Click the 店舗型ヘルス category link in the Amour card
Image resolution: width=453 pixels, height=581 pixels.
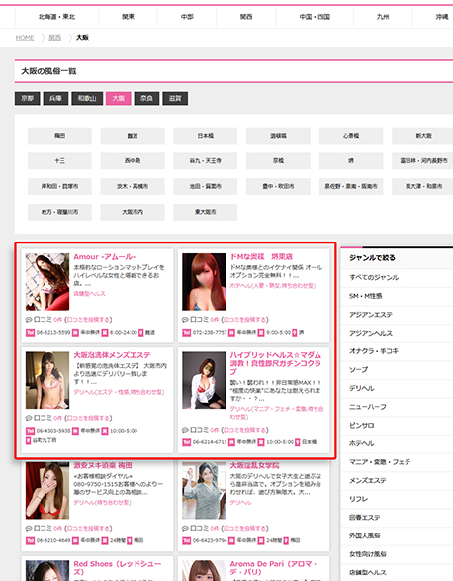pyautogui.click(x=89, y=294)
